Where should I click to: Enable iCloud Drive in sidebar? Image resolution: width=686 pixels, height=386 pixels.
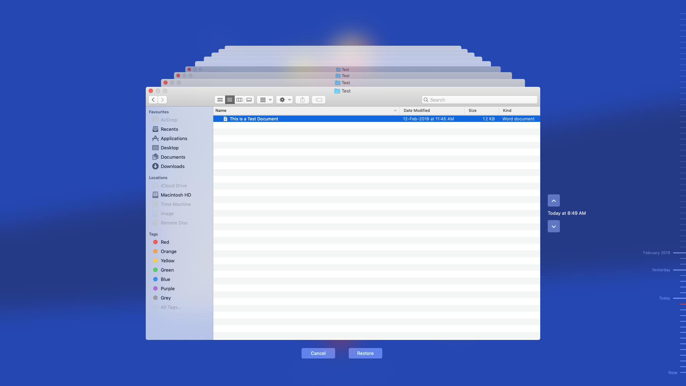(173, 185)
